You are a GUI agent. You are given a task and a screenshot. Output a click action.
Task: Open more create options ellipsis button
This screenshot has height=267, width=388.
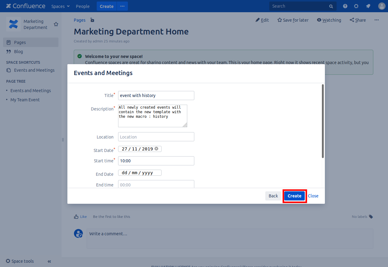pos(122,6)
